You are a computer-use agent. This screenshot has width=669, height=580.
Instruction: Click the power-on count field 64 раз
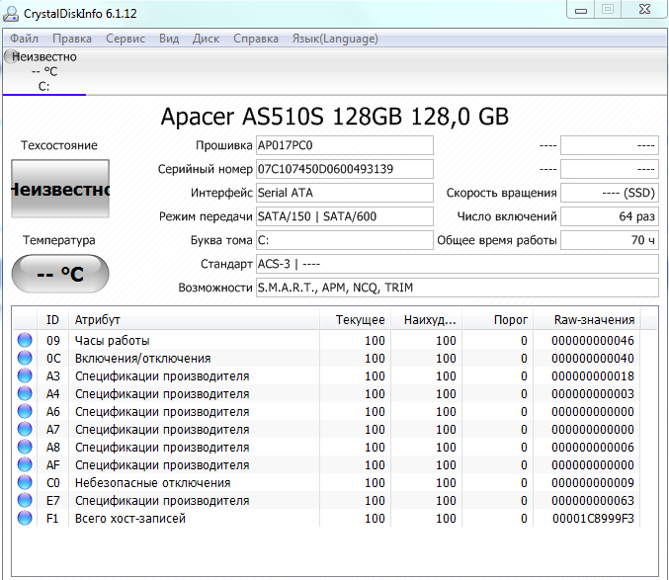coord(610,216)
